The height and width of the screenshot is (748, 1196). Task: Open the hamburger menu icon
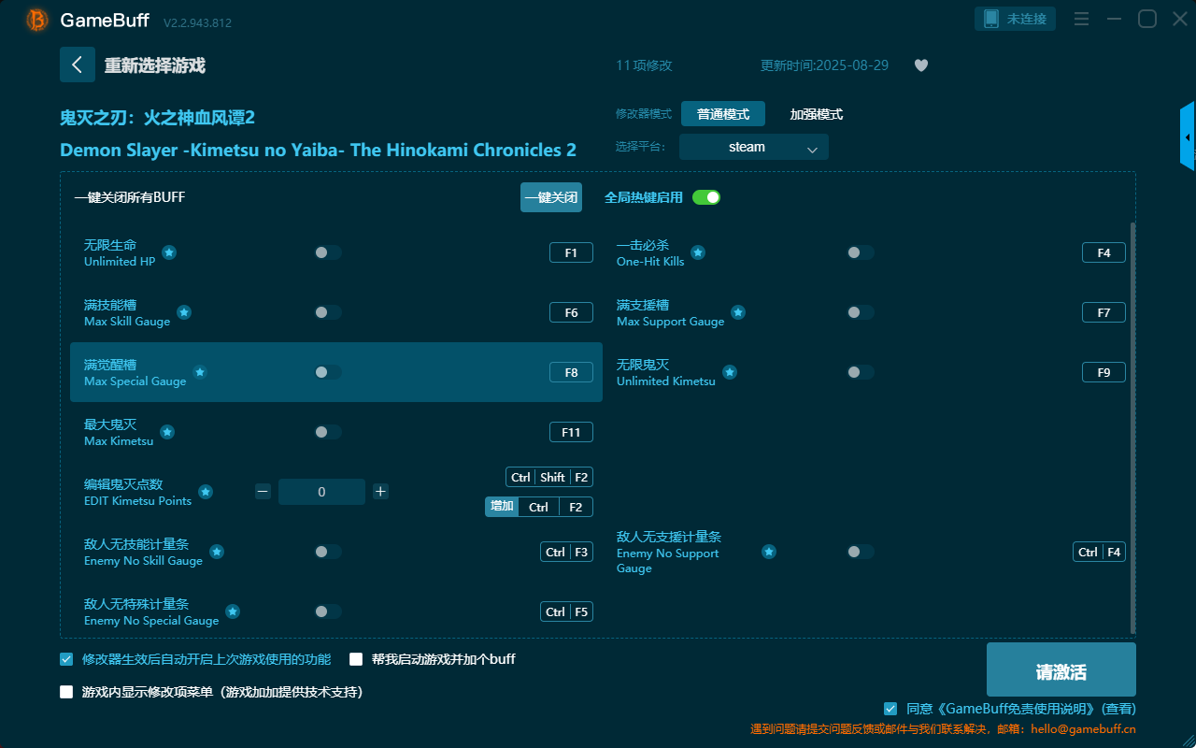click(x=1081, y=19)
